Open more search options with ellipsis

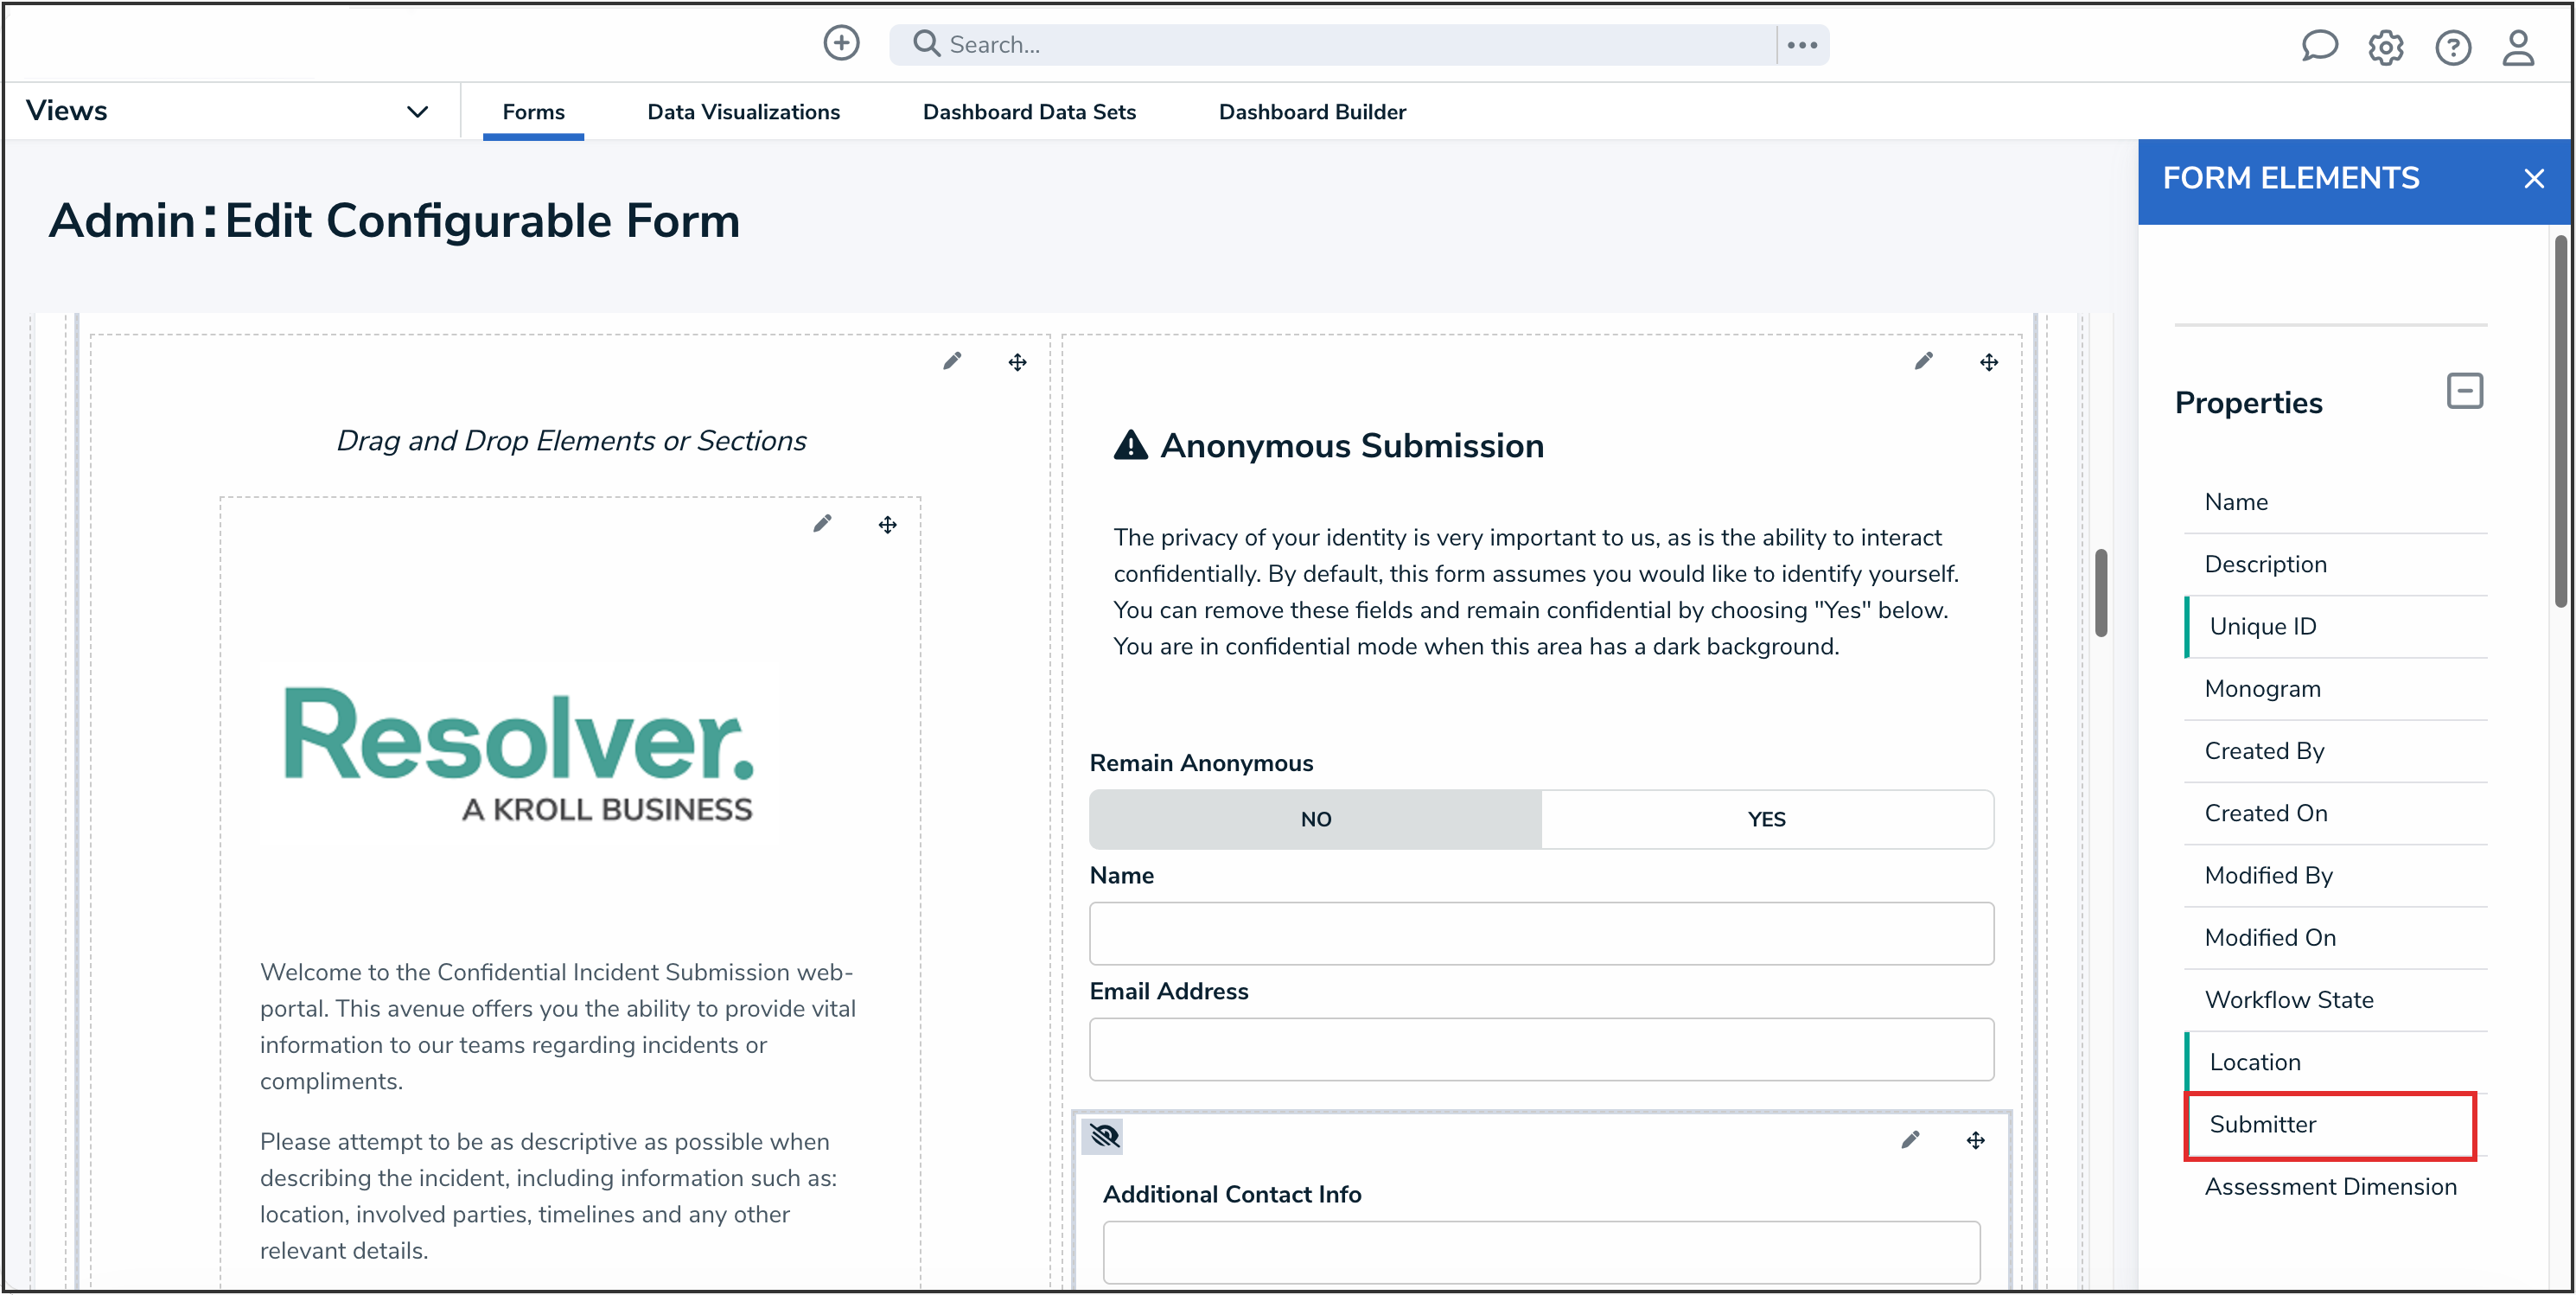click(1802, 44)
